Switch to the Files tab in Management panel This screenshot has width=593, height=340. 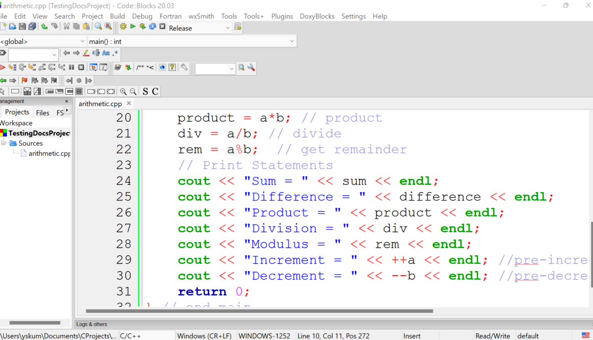pos(42,112)
